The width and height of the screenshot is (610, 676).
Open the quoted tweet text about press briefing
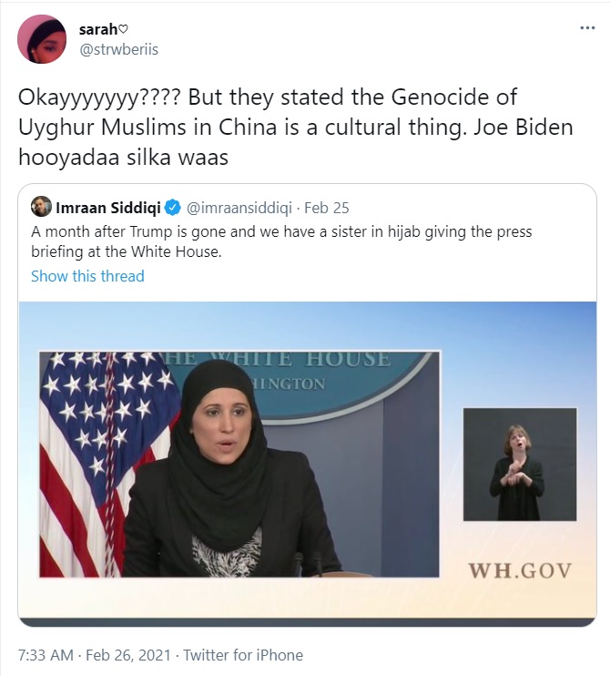click(x=281, y=241)
